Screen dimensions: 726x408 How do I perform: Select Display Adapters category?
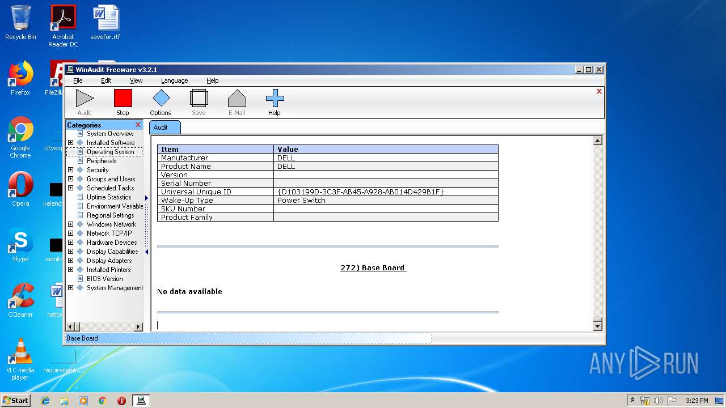tap(109, 261)
